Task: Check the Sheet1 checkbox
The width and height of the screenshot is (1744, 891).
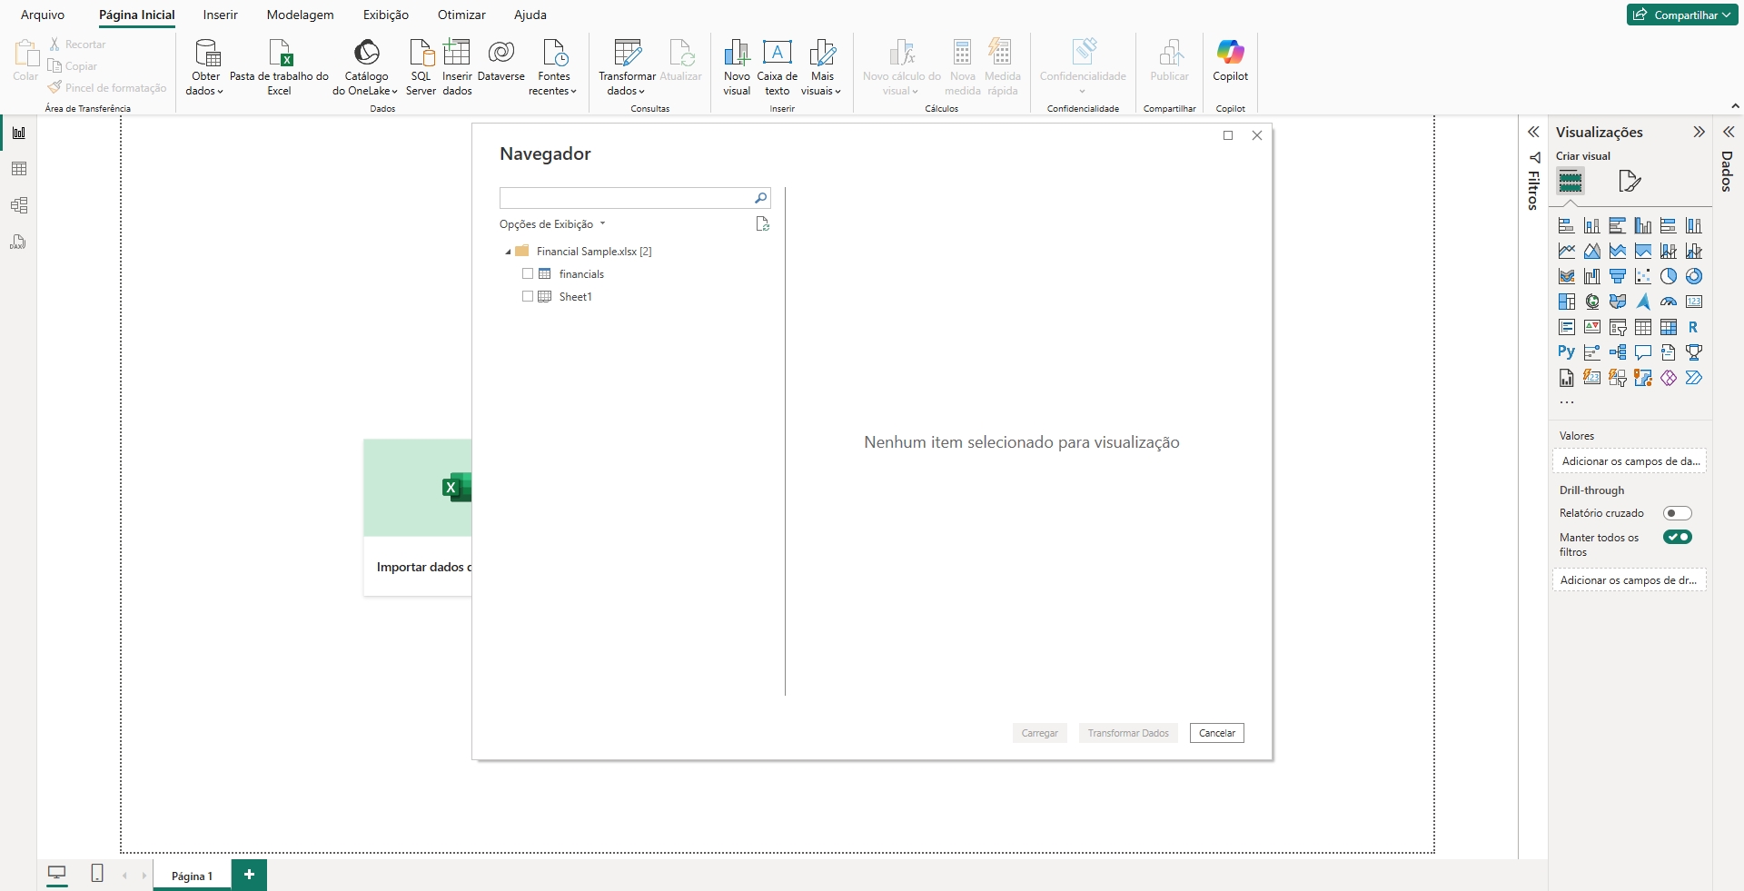Action: pyautogui.click(x=528, y=296)
